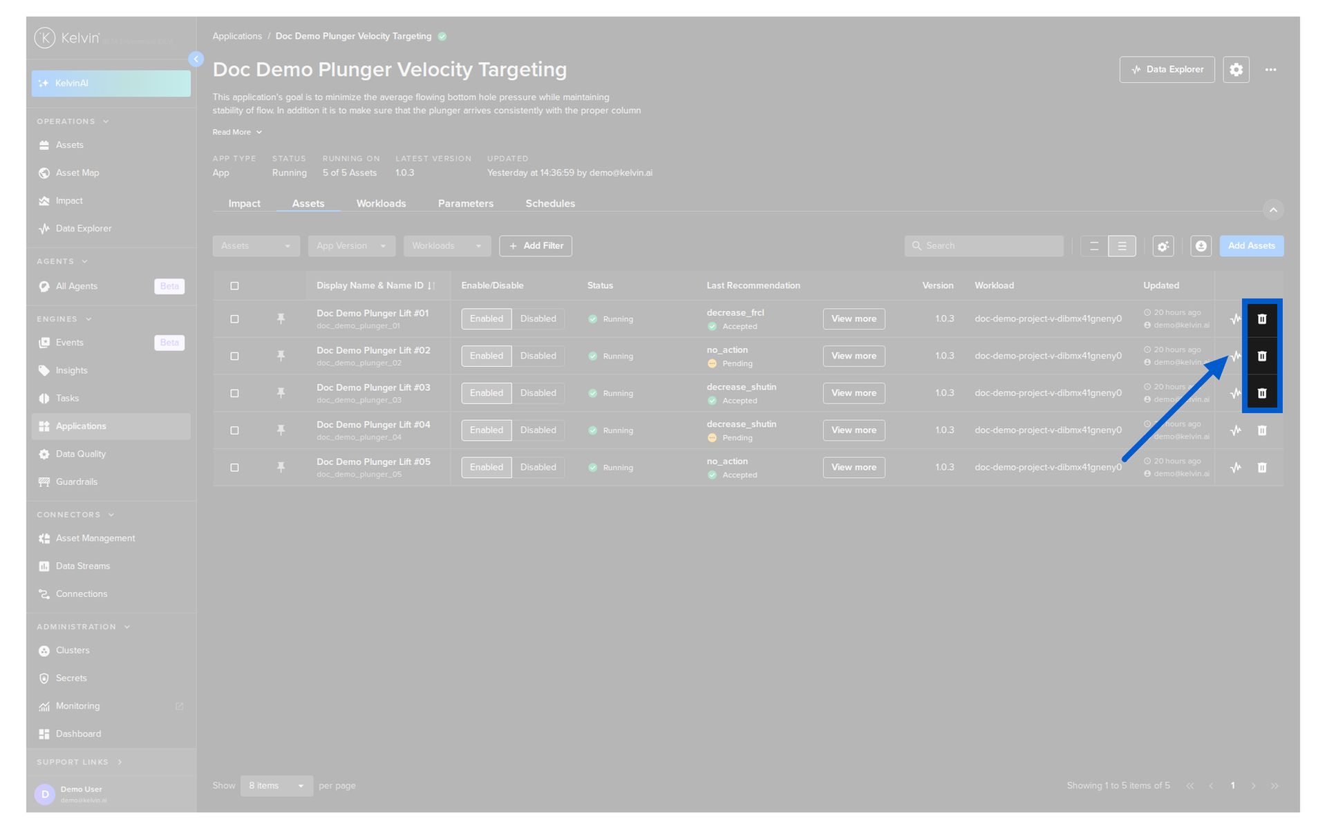Open the Demo User profile
Screen dimensions: 1327x829
111,794
